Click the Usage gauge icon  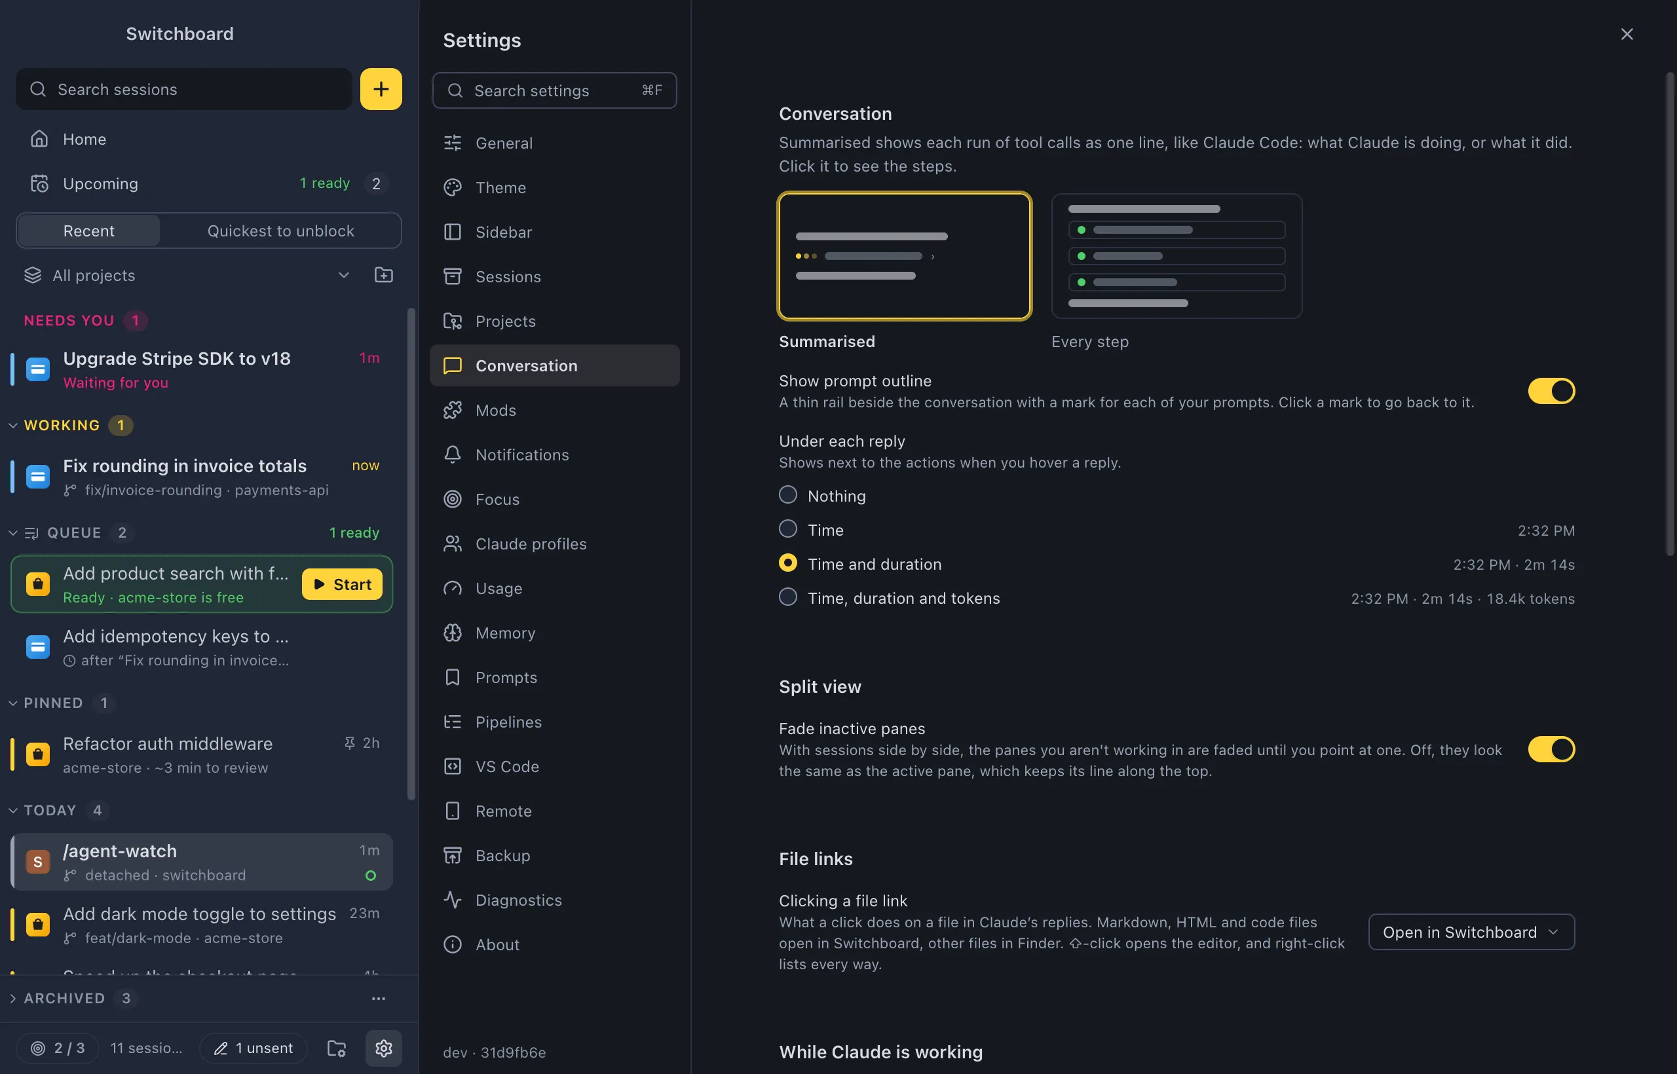(453, 589)
